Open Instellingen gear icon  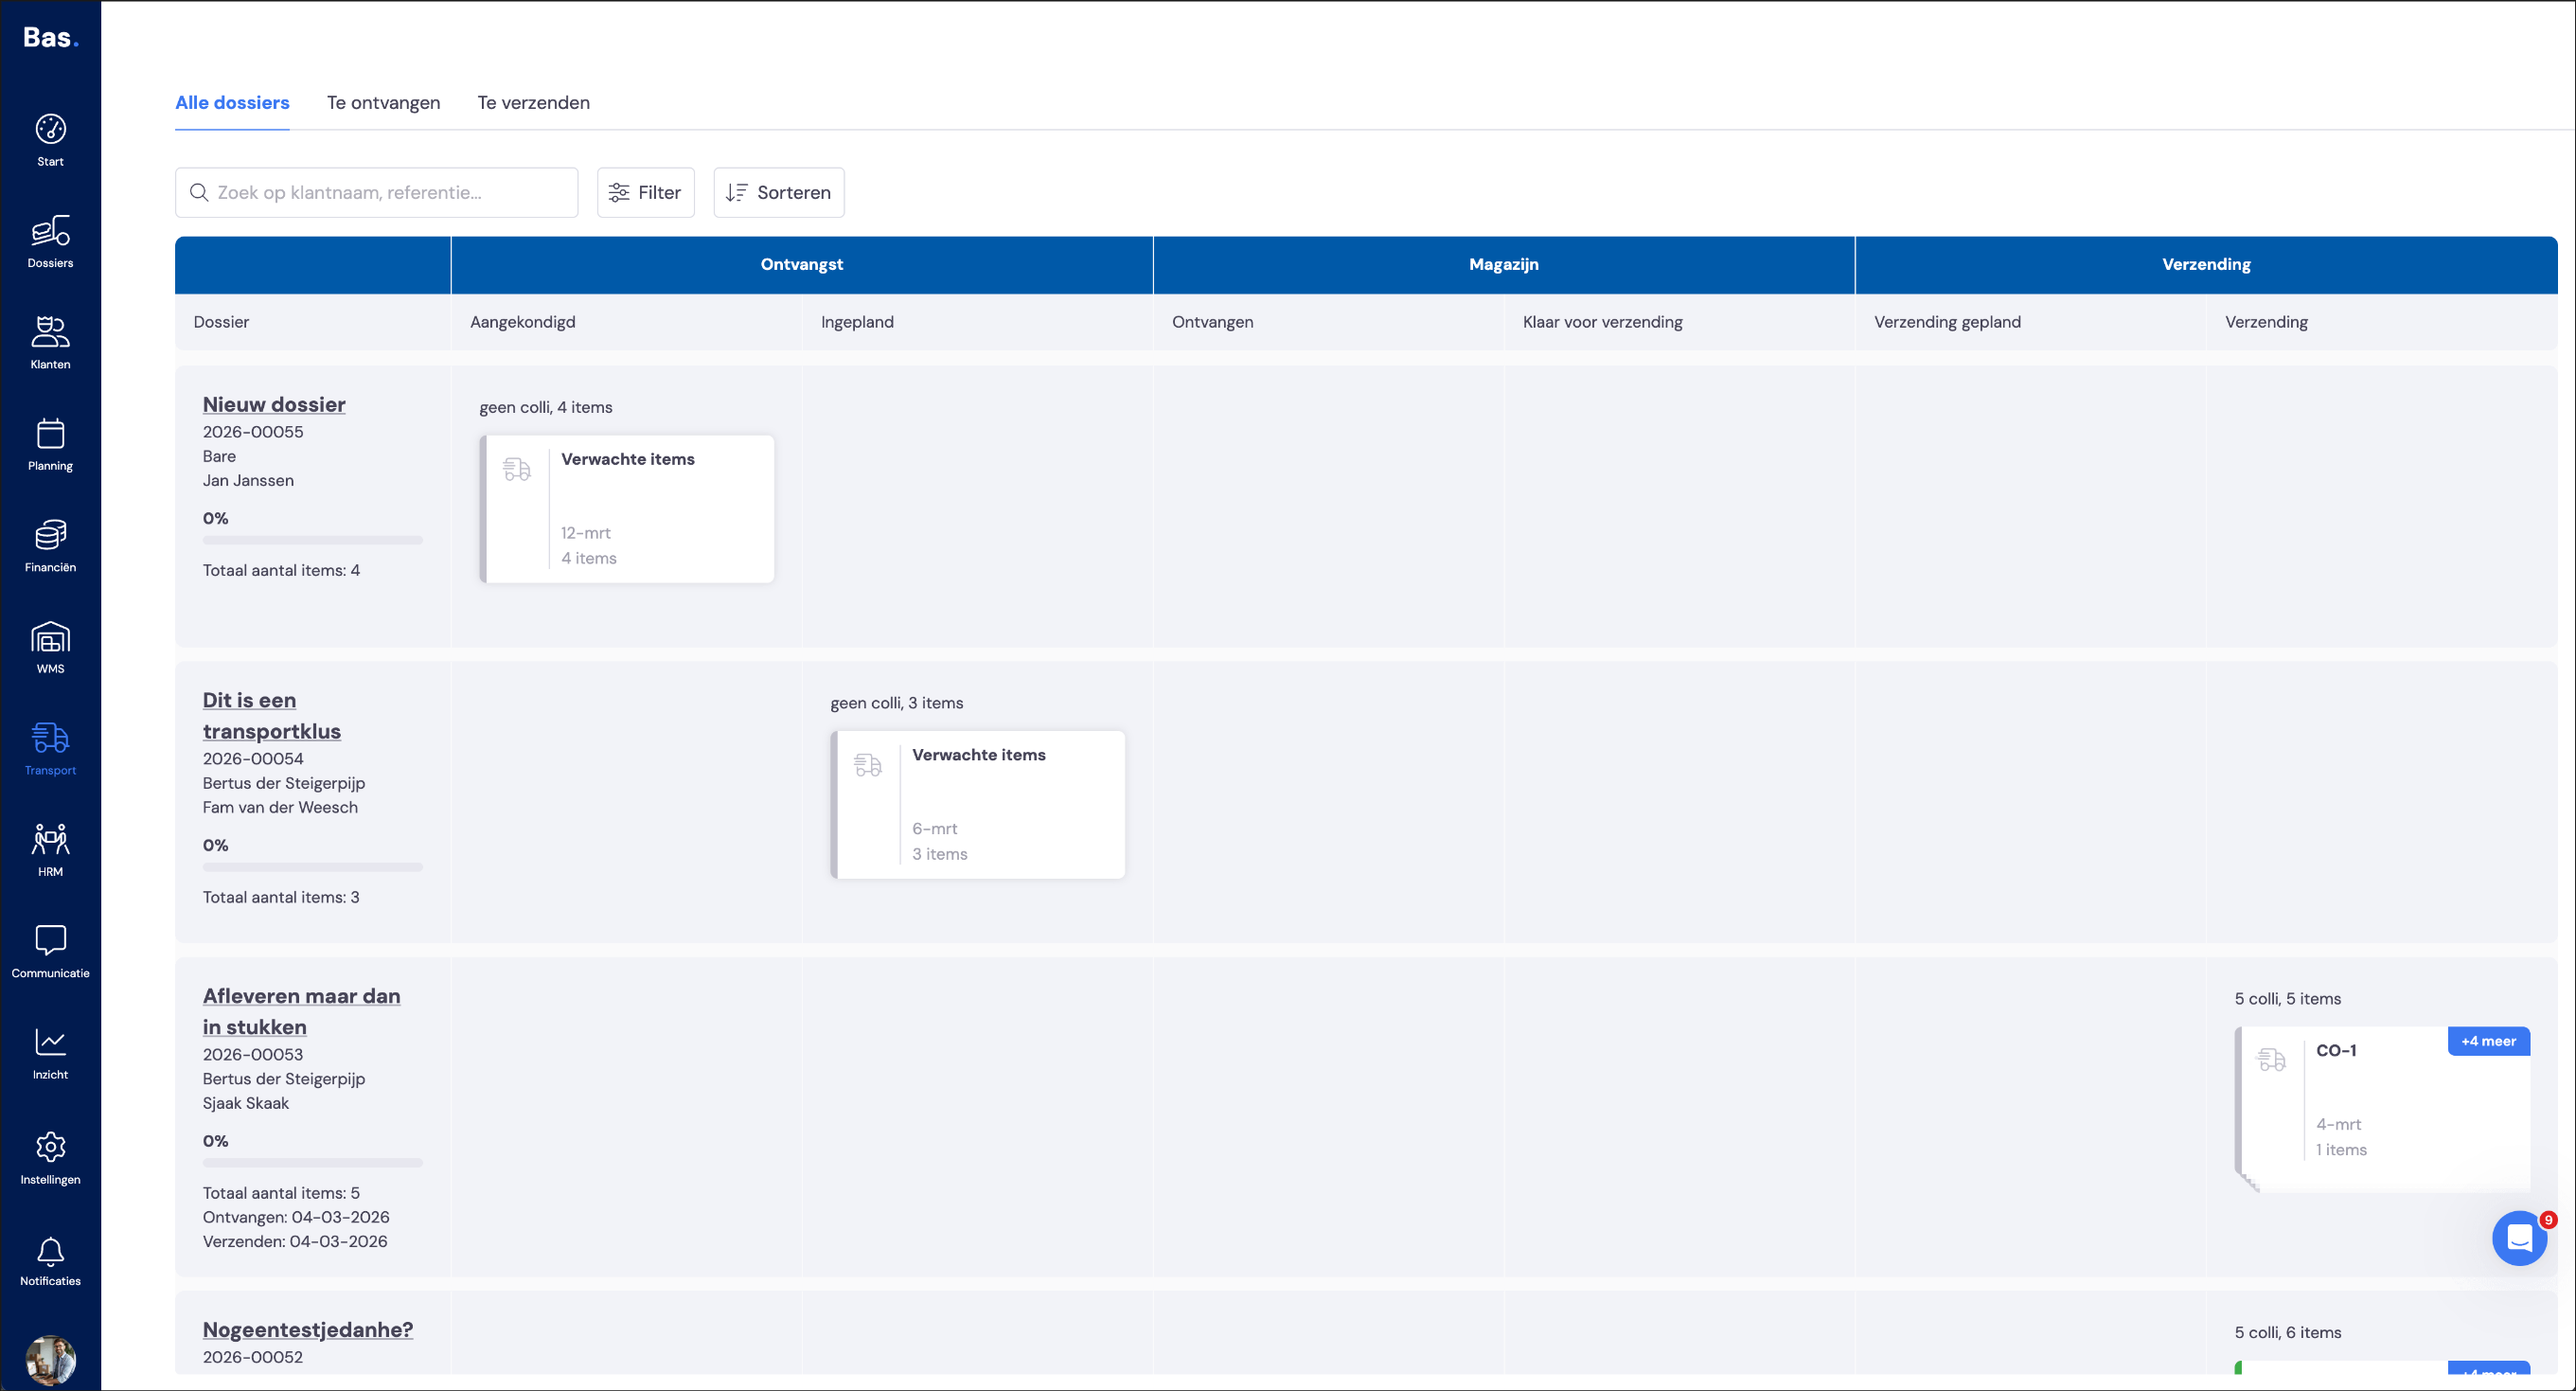[50, 1147]
